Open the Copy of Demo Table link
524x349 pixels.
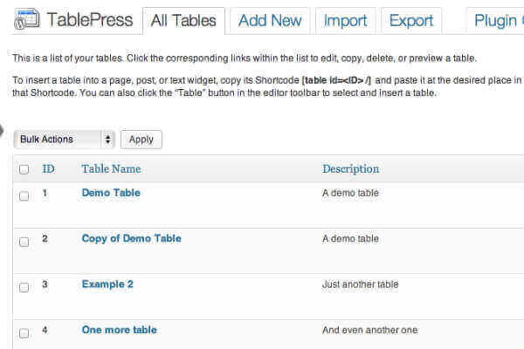(131, 238)
